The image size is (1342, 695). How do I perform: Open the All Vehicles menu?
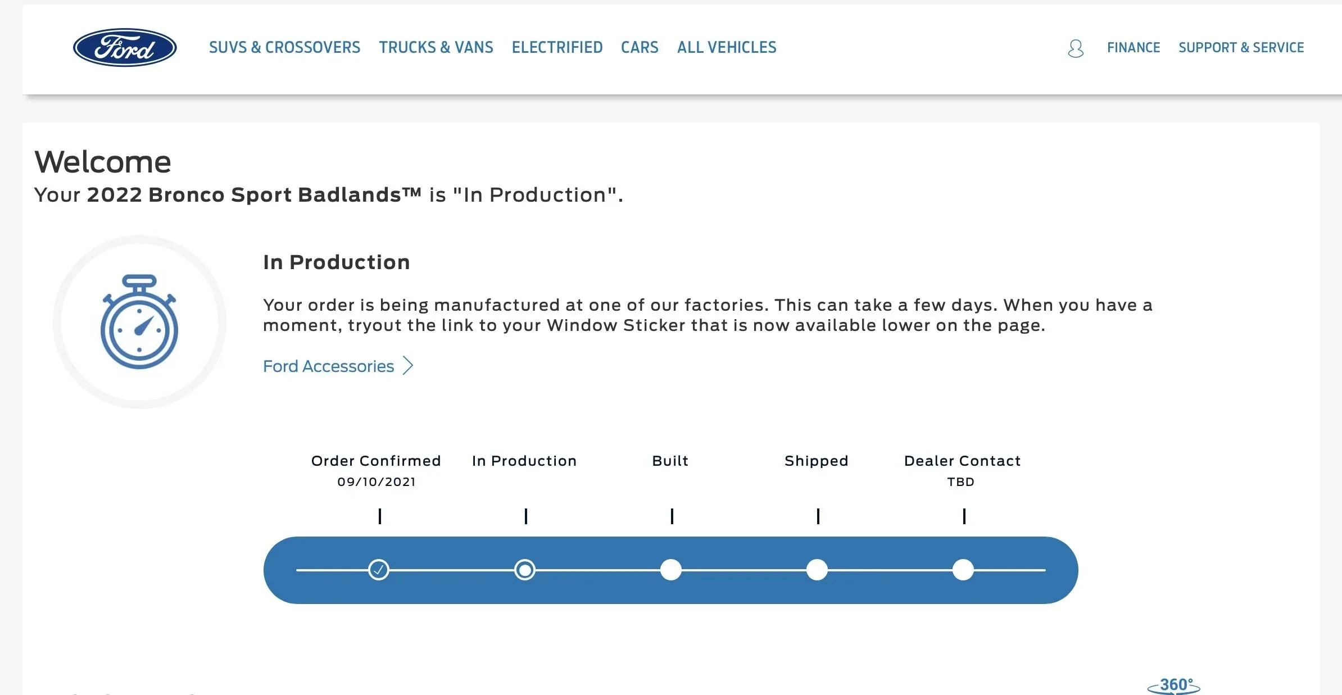tap(727, 48)
